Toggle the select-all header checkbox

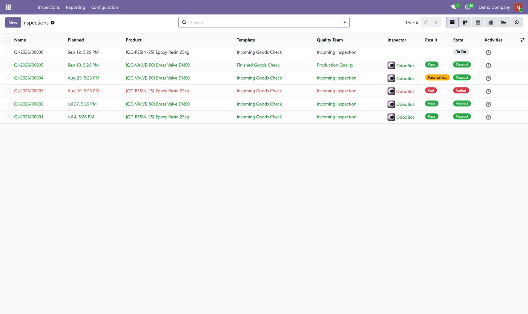[7, 40]
